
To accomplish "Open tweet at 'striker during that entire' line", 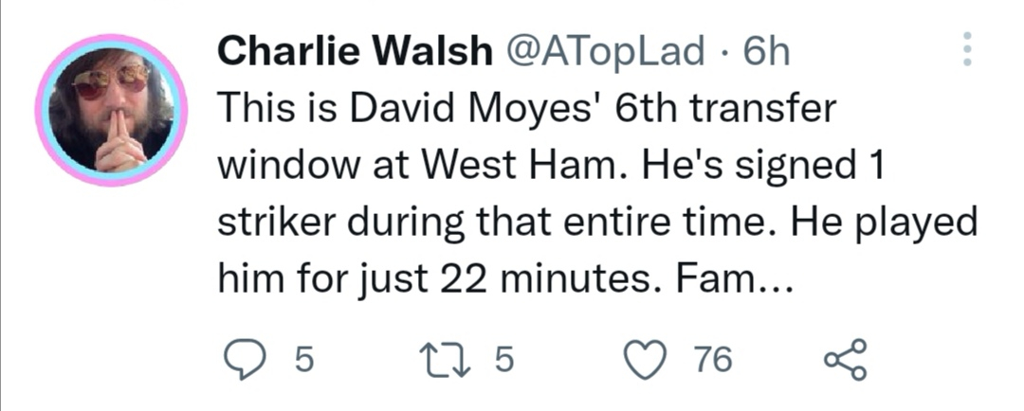I will (597, 223).
